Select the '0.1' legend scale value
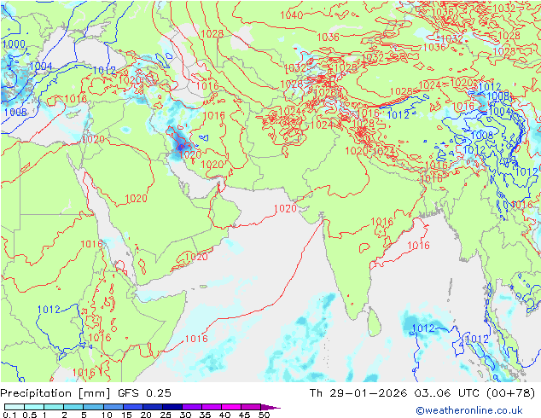 pos(9,415)
